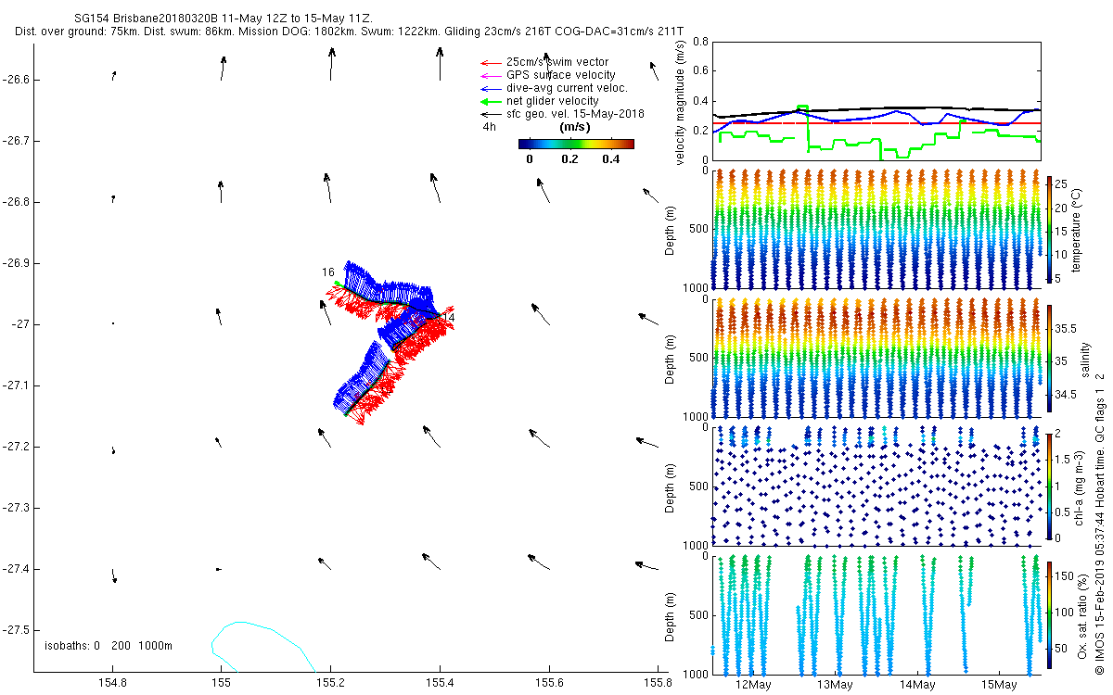Click the temperature colorbar
This screenshot has height=695, width=1113.
[x=1049, y=230]
